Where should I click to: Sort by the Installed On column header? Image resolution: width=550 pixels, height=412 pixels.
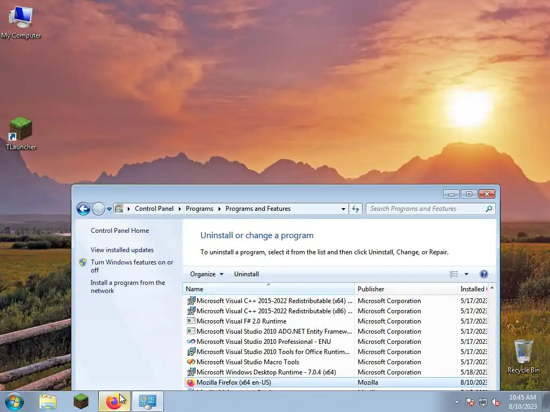[473, 289]
